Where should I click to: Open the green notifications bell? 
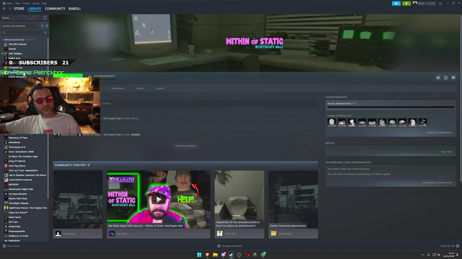click(x=406, y=3)
